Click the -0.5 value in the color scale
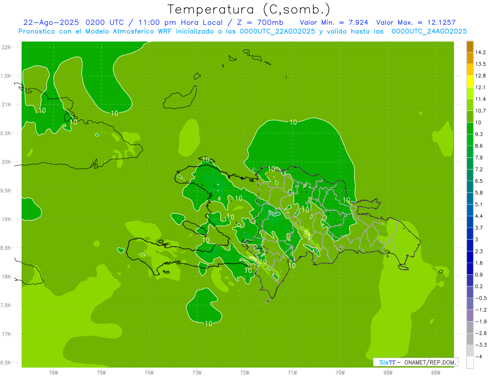489x378 pixels. coord(481,298)
